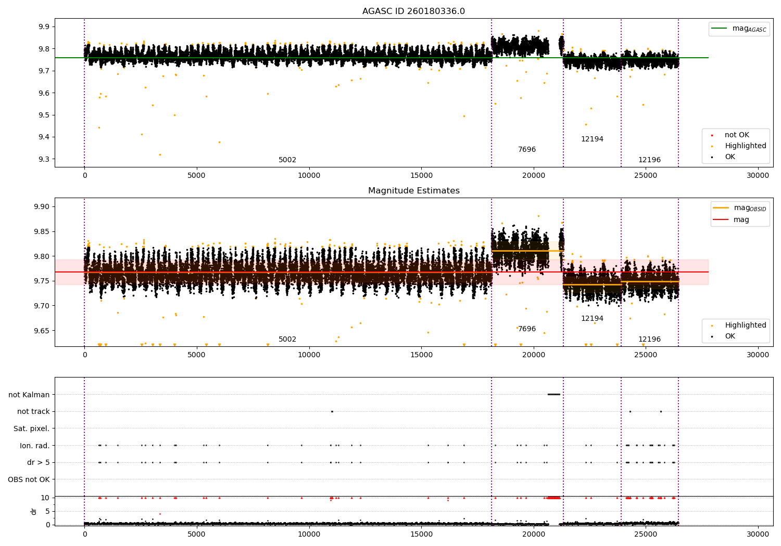This screenshot has width=781, height=546.
Task: Click OBSID label 12194 in the Magnitude Estimates plot
Action: (592, 319)
